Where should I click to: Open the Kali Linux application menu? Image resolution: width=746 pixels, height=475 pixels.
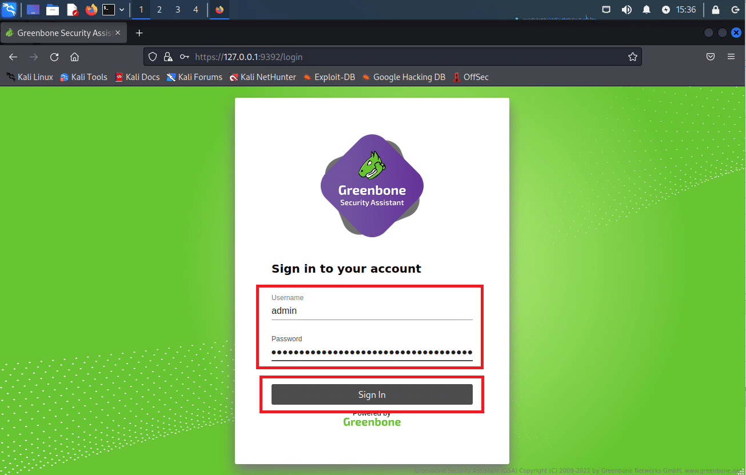(9, 10)
